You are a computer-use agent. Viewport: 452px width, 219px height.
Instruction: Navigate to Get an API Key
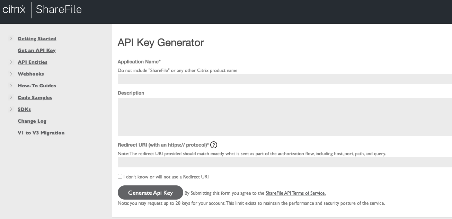[37, 50]
